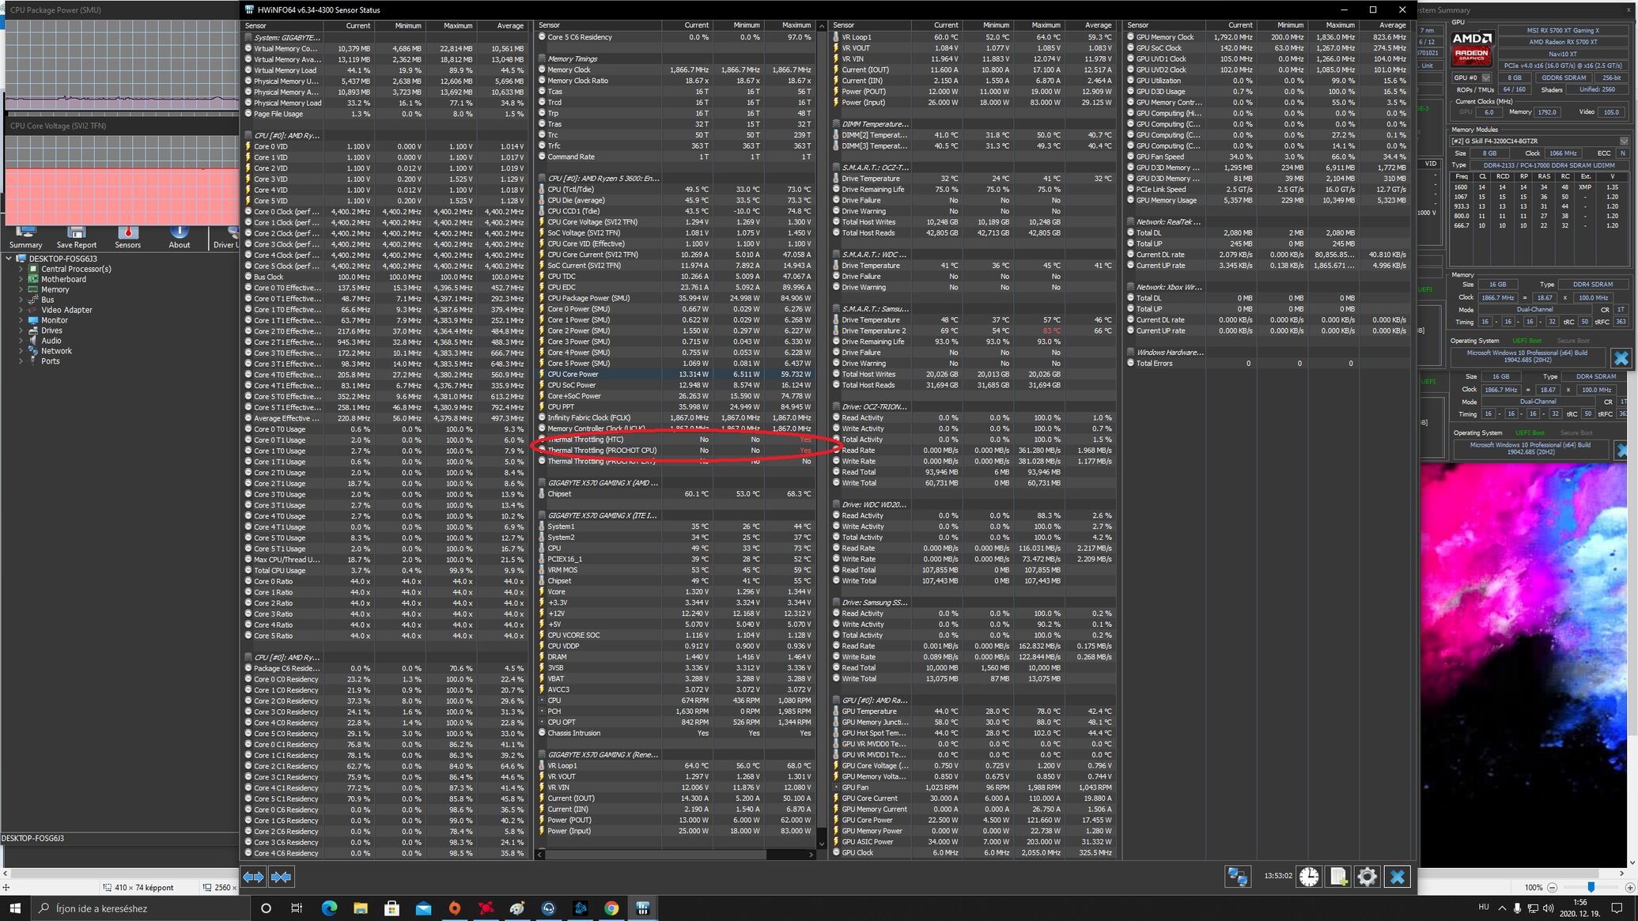The width and height of the screenshot is (1638, 921).
Task: Select the Chassis Intrusion sensor row
Action: click(676, 733)
